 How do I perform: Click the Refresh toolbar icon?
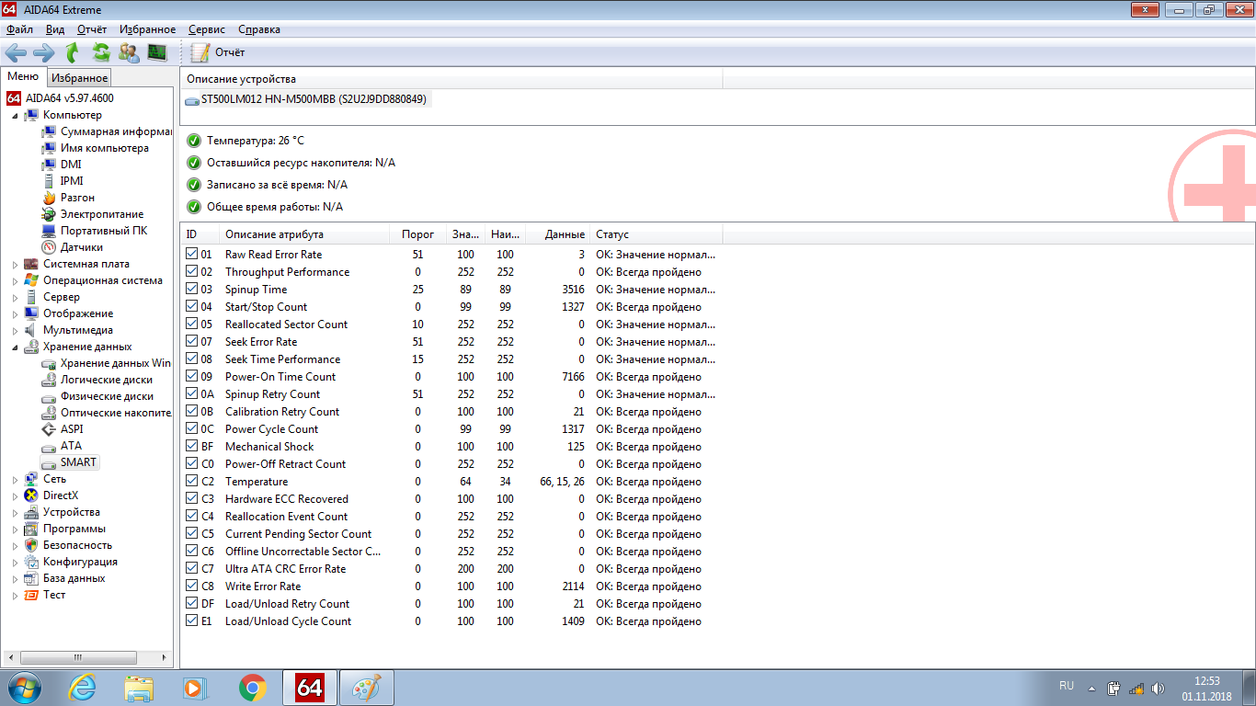point(101,52)
